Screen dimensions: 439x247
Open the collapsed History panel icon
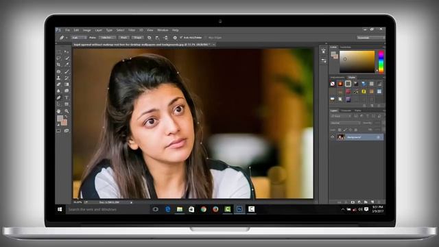click(324, 51)
